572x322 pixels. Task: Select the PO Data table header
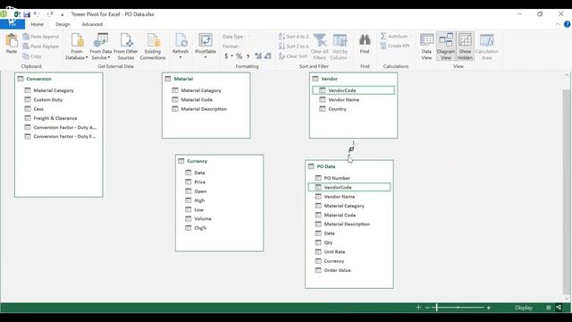point(349,166)
